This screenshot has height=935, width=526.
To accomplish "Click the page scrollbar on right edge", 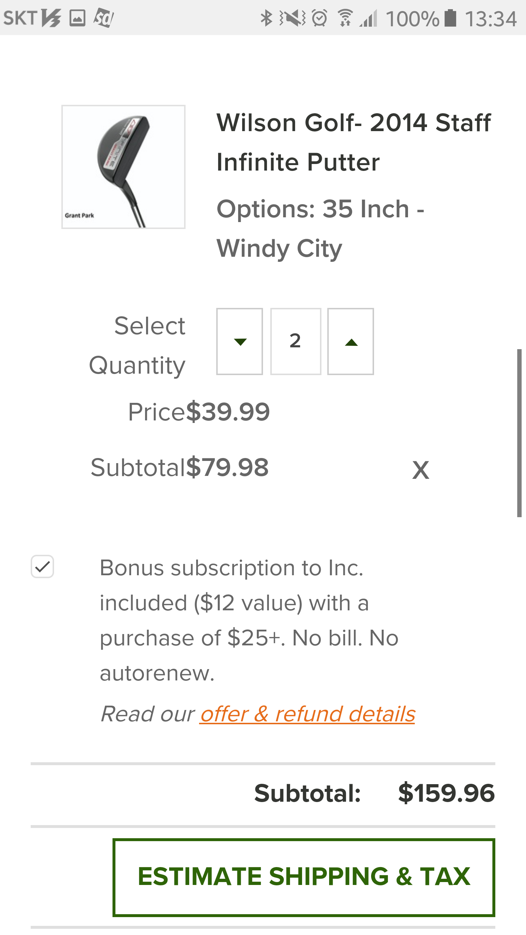I will point(519,433).
